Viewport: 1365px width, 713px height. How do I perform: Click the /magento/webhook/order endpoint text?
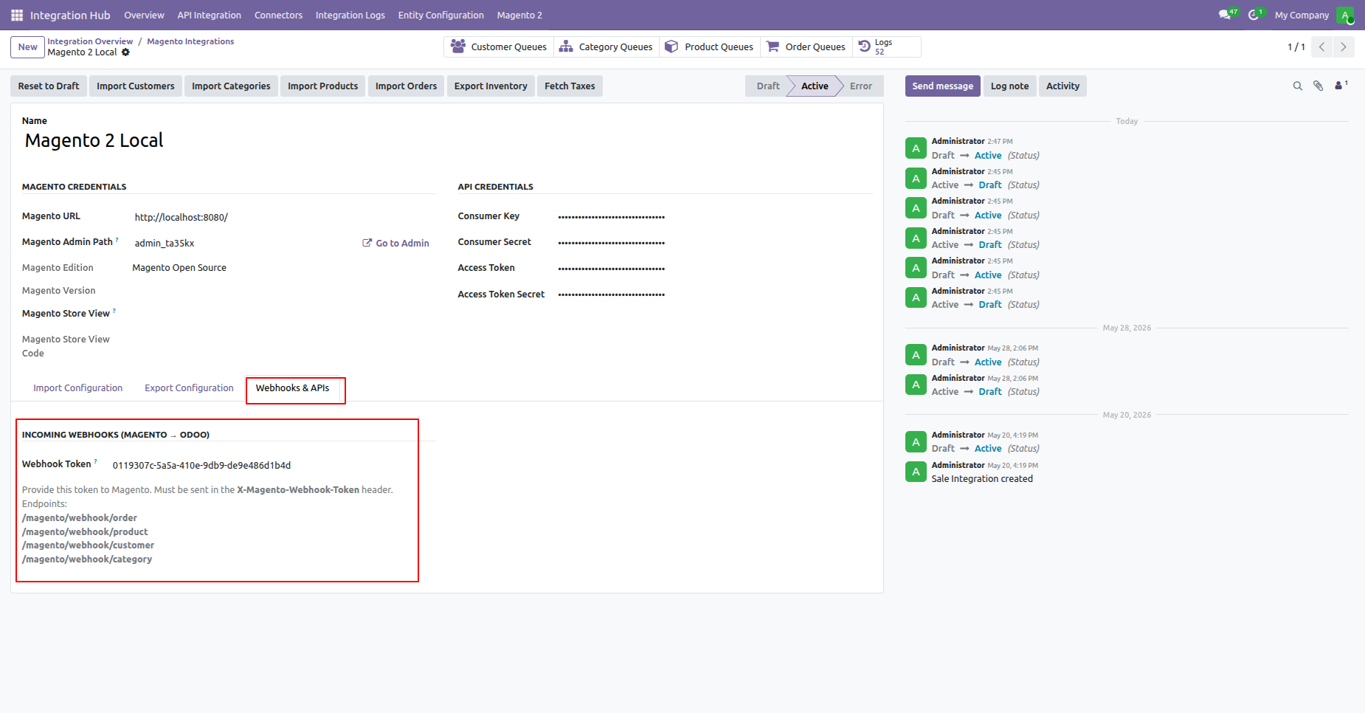point(80,518)
